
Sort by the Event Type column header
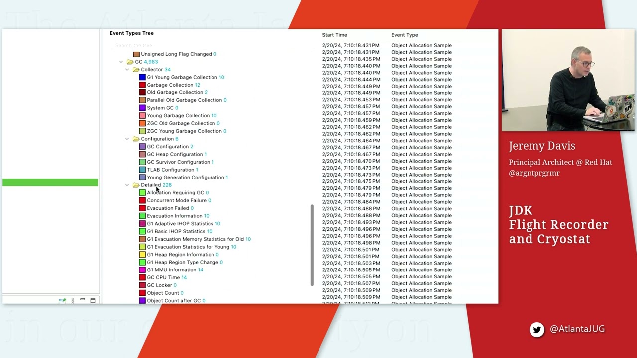pyautogui.click(x=404, y=35)
